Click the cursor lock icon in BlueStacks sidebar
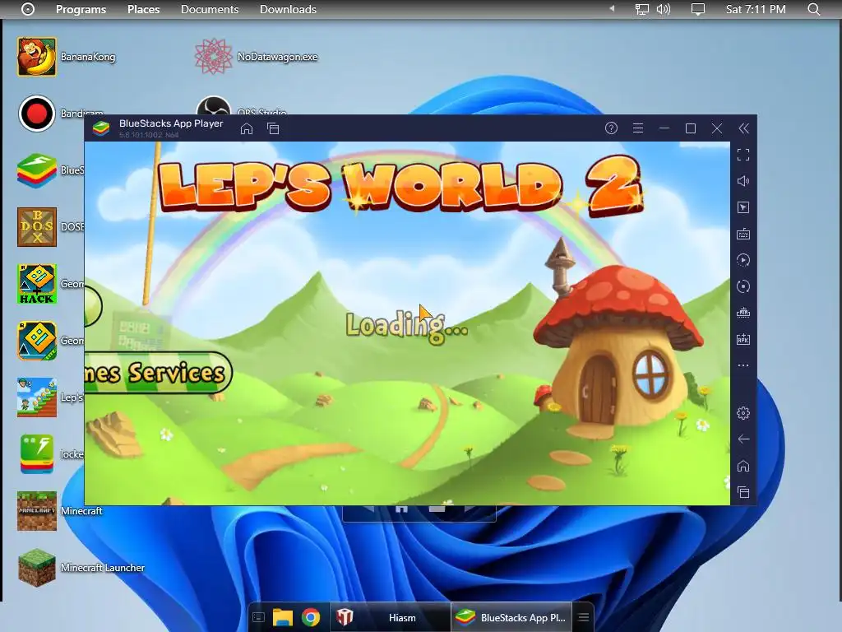Screen dimensions: 842x632 (743, 207)
